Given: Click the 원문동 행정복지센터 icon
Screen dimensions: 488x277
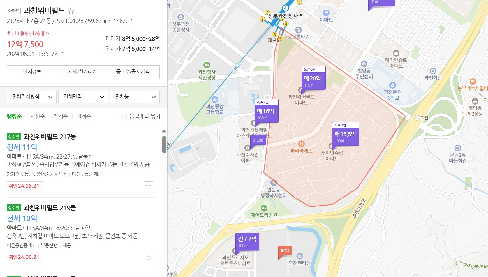Looking at the screenshot, I should point(274,183).
